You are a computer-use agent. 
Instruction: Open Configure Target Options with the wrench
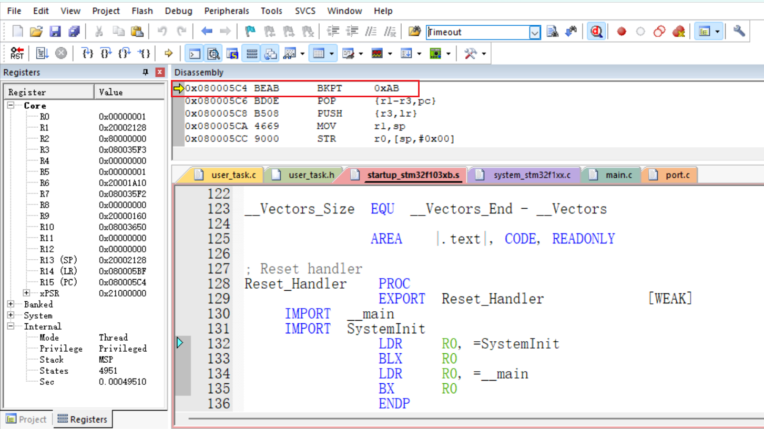[739, 31]
